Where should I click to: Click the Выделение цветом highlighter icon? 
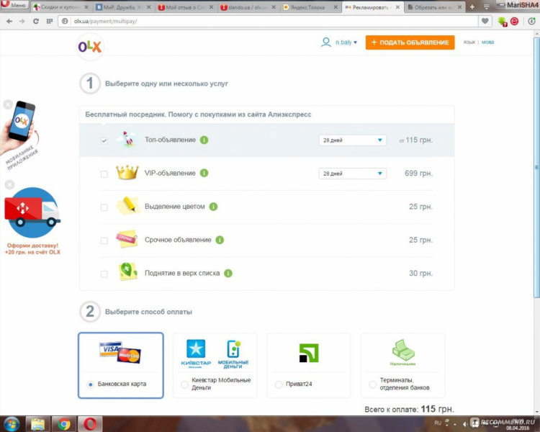tap(127, 206)
